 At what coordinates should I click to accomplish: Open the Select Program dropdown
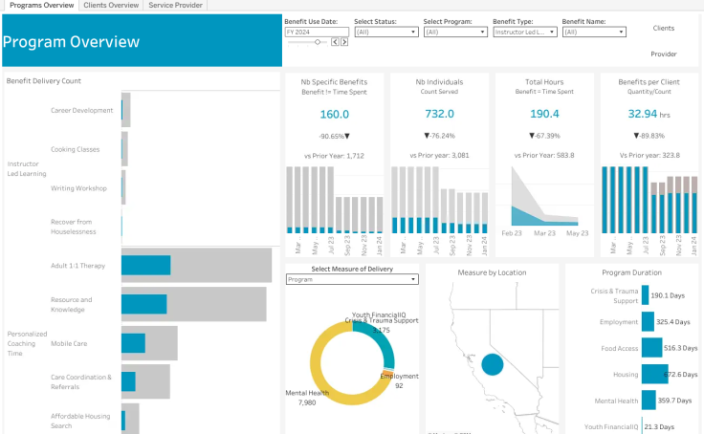[455, 32]
